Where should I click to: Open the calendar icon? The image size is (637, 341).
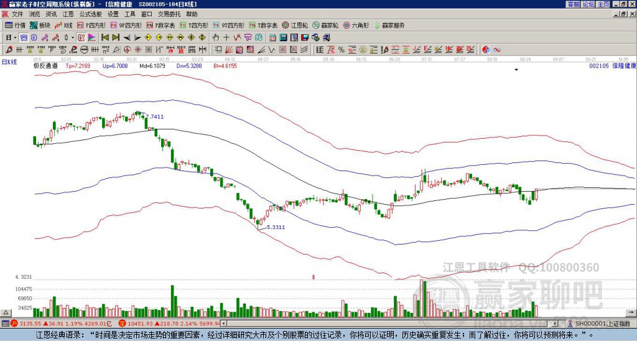point(272,38)
